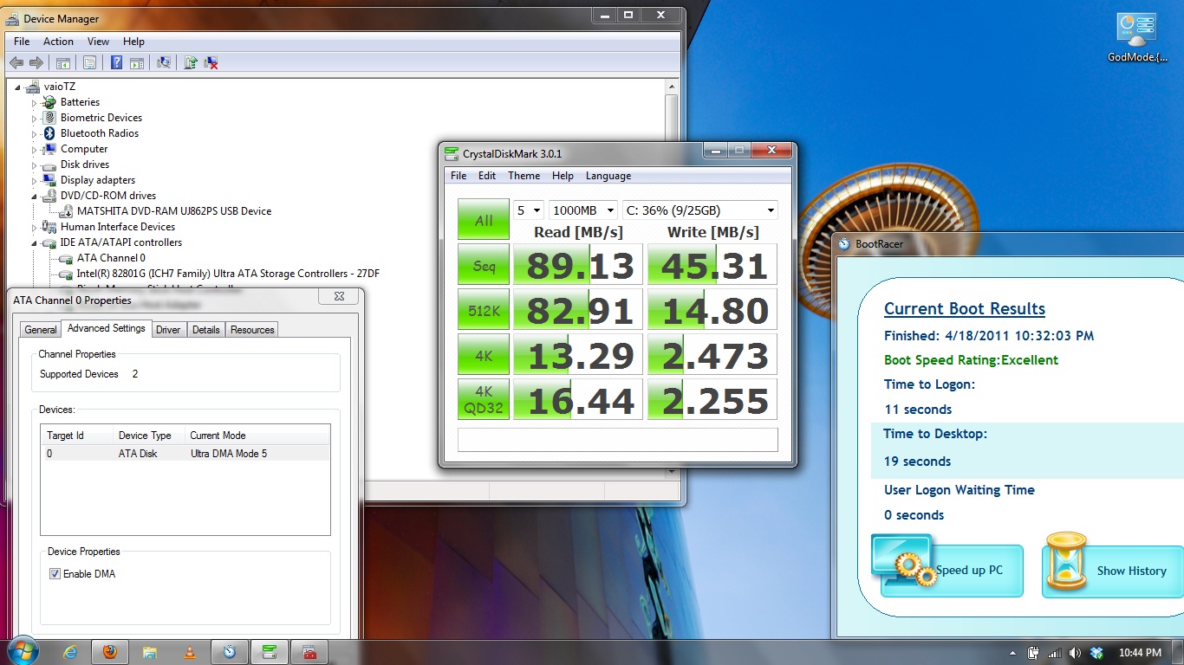Launch VLC media player from taskbar
The width and height of the screenshot is (1184, 665).
(x=190, y=652)
